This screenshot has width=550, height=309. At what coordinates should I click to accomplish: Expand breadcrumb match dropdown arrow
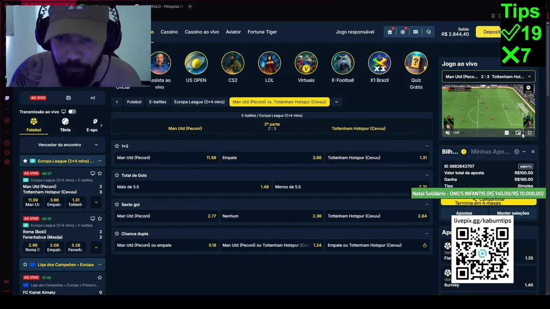[336, 102]
